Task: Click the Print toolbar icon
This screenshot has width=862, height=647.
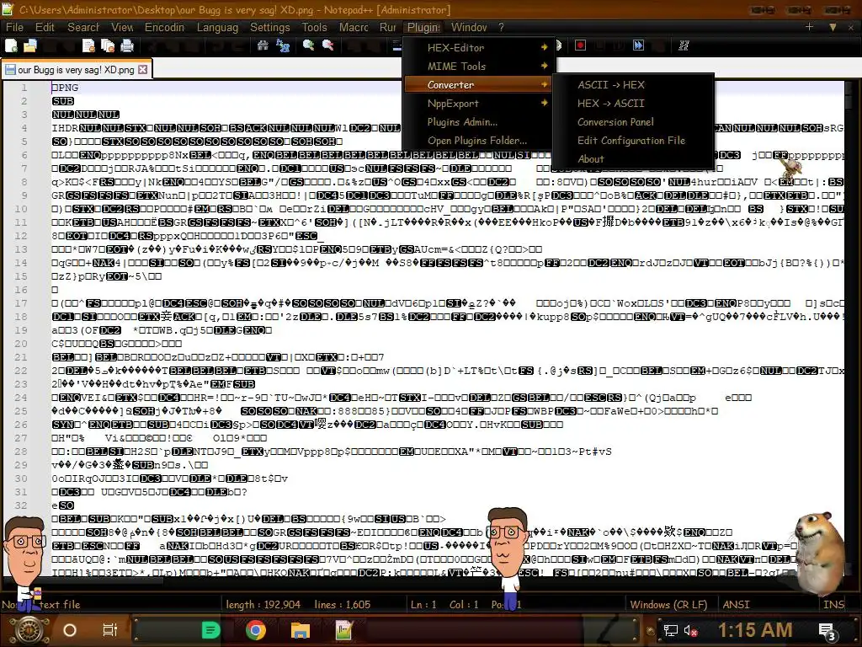Action: [127, 46]
